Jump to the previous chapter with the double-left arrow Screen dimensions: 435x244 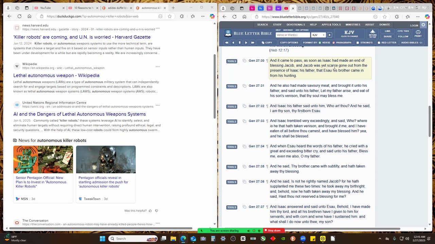pyautogui.click(x=226, y=43)
